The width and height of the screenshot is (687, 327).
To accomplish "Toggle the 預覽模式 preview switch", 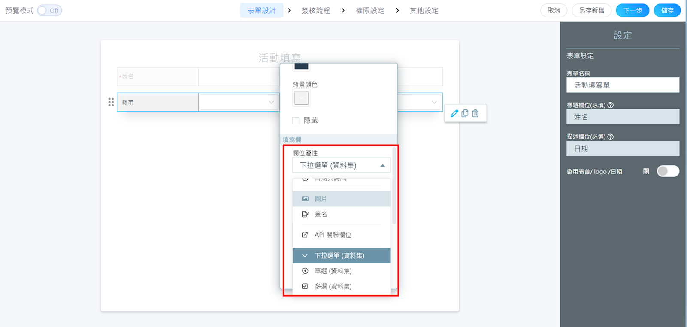I will (49, 10).
